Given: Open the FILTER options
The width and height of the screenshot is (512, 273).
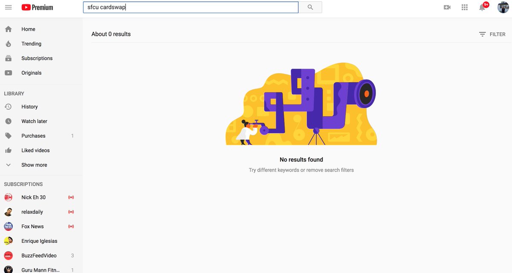Looking at the screenshot, I should click(492, 34).
